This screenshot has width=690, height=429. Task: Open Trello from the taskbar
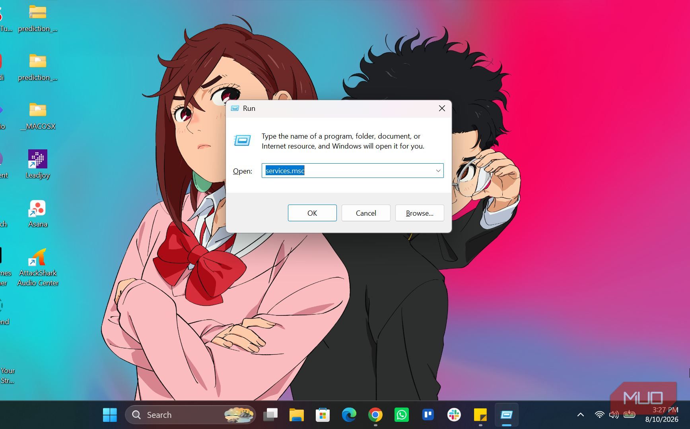pos(428,415)
